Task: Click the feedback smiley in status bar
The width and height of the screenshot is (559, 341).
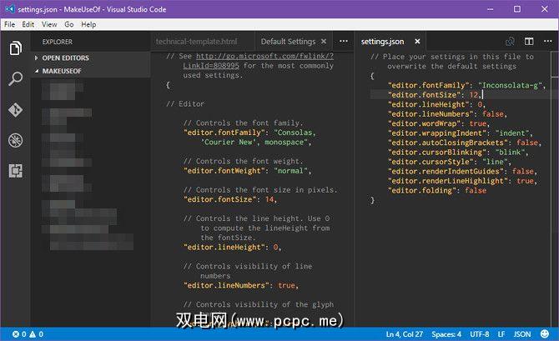Action: [x=547, y=334]
